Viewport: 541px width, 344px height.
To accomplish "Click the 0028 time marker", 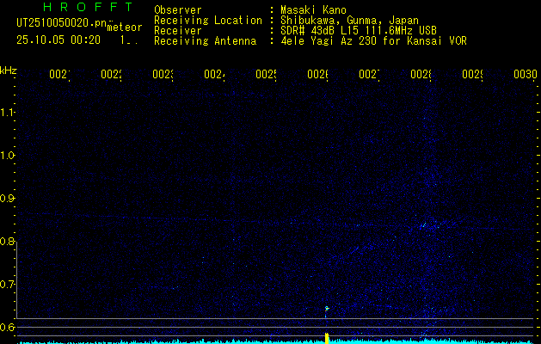I will click(421, 74).
